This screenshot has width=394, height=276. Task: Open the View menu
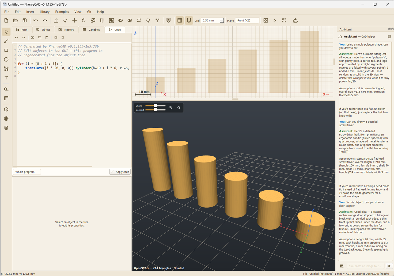click(78, 12)
